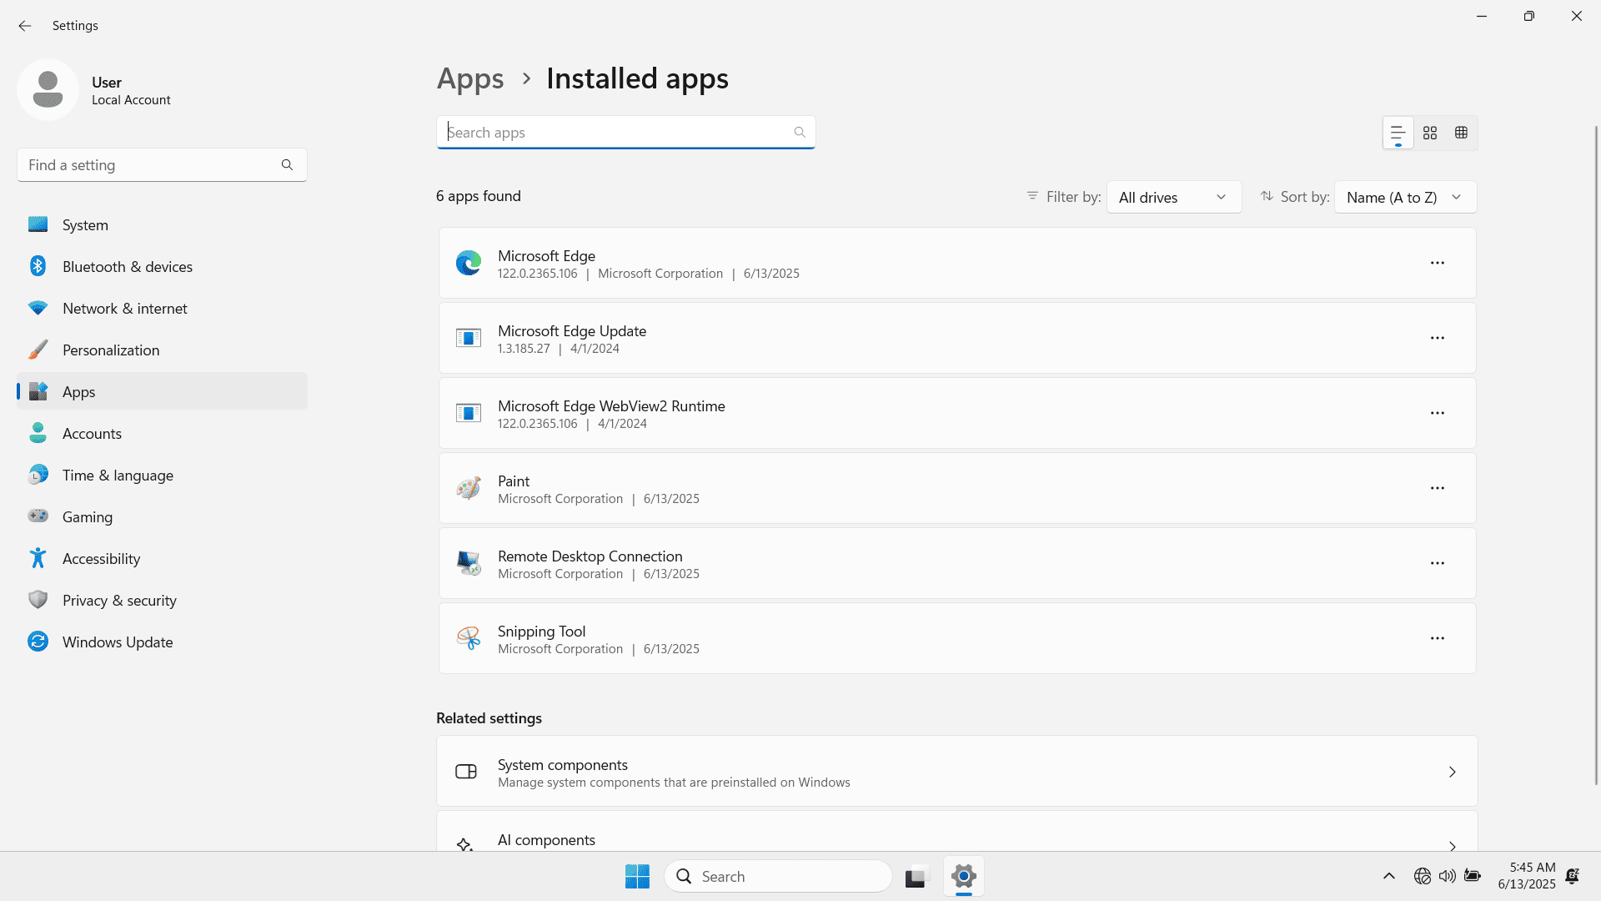Show hidden tray icons chevron
1601x901 pixels.
1388,877
